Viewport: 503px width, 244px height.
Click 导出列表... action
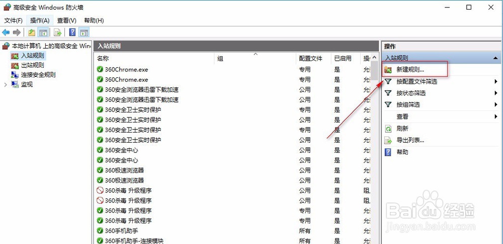410,140
